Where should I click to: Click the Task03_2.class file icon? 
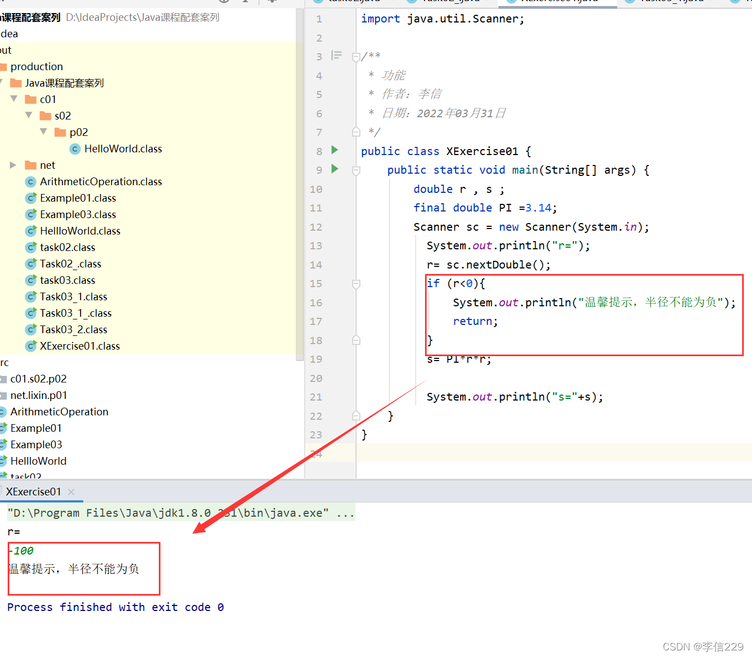coord(31,330)
